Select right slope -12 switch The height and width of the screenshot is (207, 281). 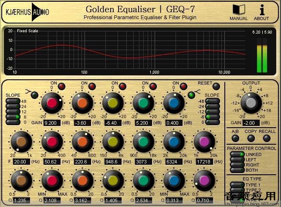pos(213,112)
